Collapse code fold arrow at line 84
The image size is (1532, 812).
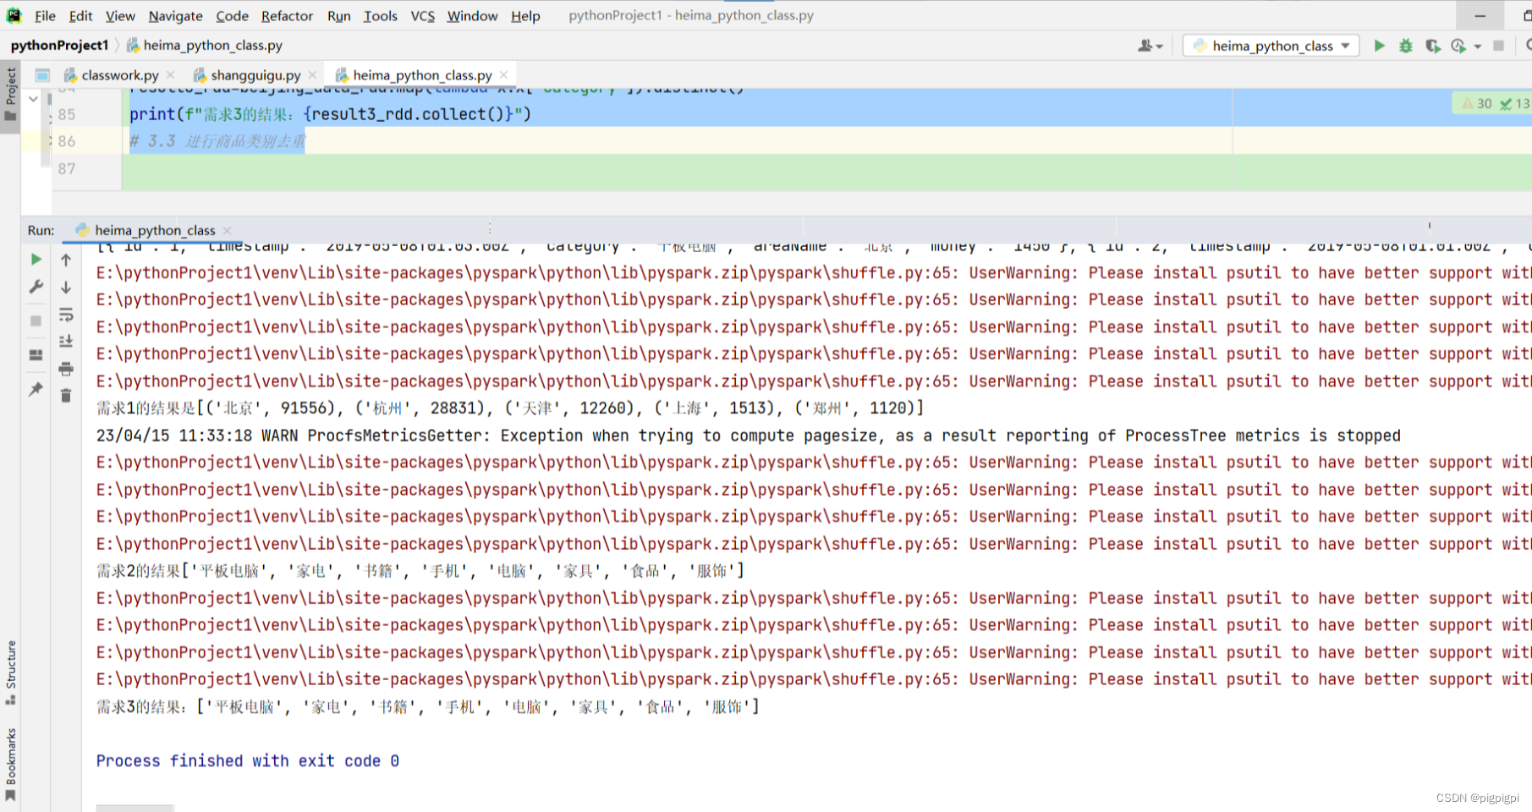coord(32,99)
